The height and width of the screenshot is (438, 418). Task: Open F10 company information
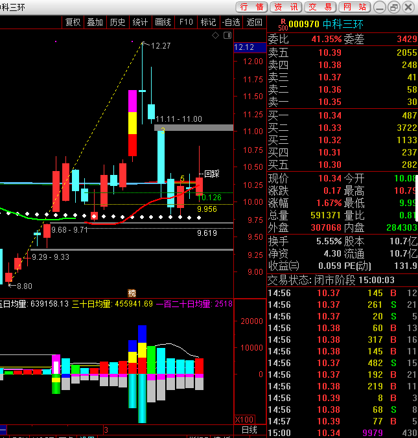pyautogui.click(x=186, y=22)
